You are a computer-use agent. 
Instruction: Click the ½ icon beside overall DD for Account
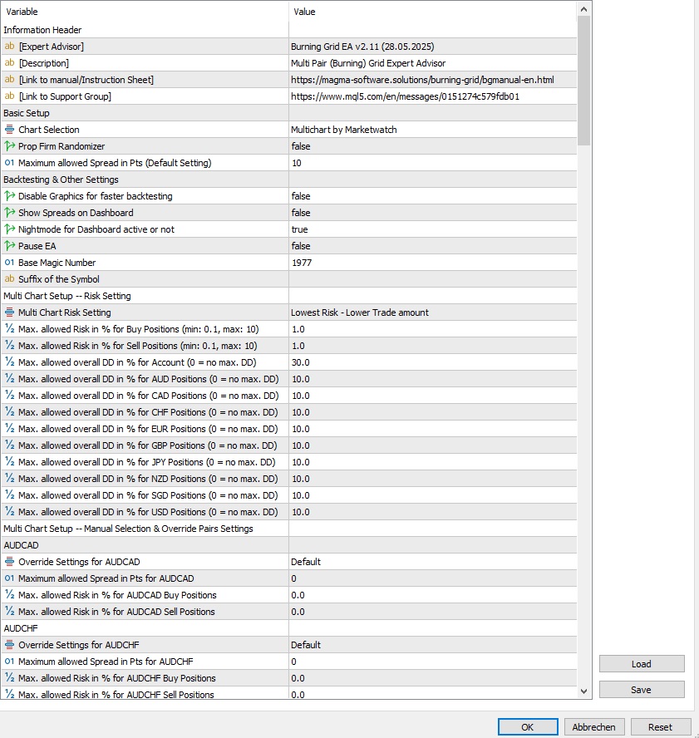(9, 362)
